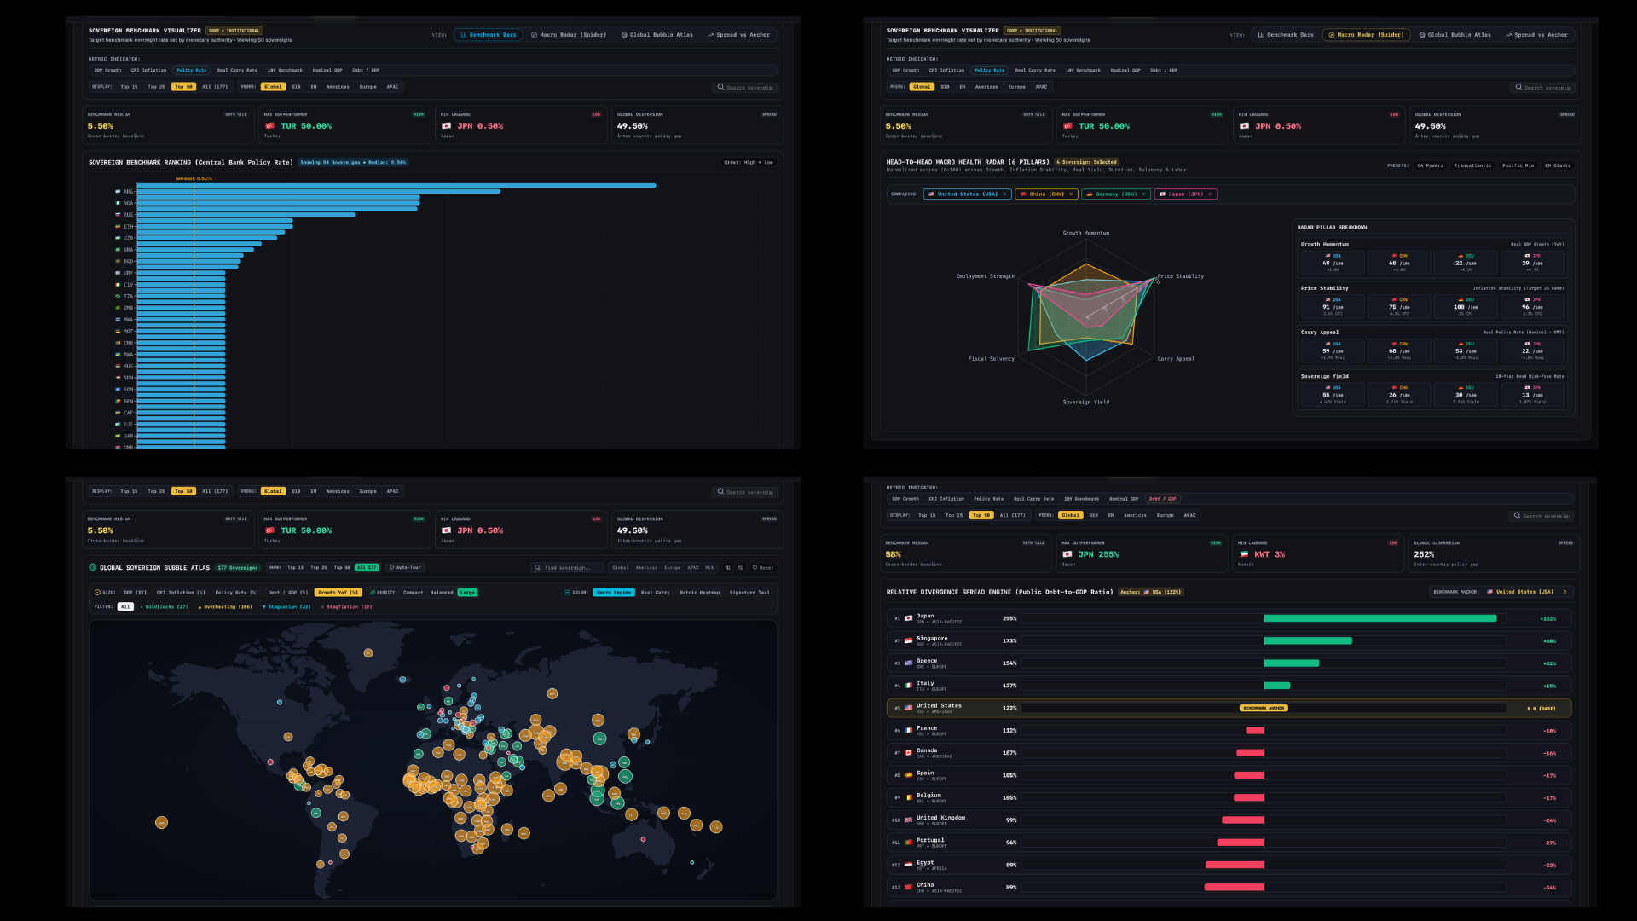Filter bubbles by Overheating (106)

pos(226,607)
